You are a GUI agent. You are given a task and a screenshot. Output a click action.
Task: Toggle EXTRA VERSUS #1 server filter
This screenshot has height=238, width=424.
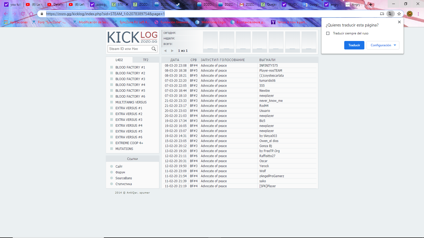point(112,108)
